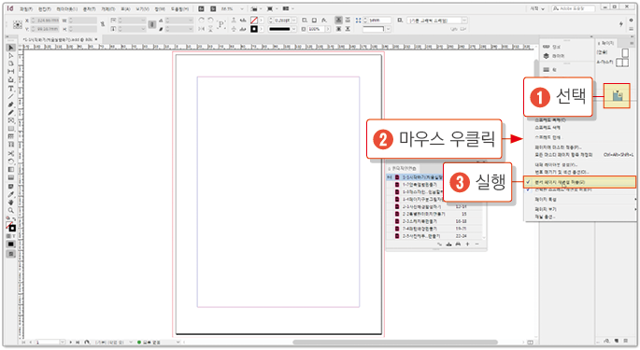Image resolution: width=640 pixels, height=350 pixels.
Task: Click the print book icon in Book panel
Action: [x=458, y=244]
